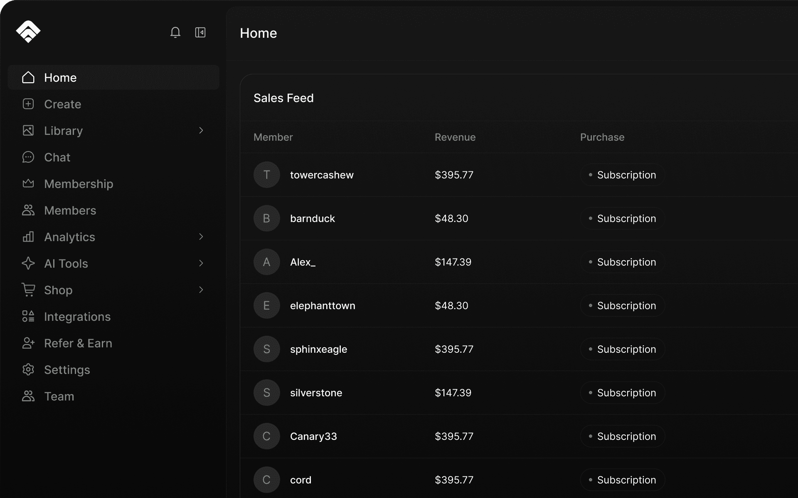Click Canary33's Subscription badge

(622, 436)
